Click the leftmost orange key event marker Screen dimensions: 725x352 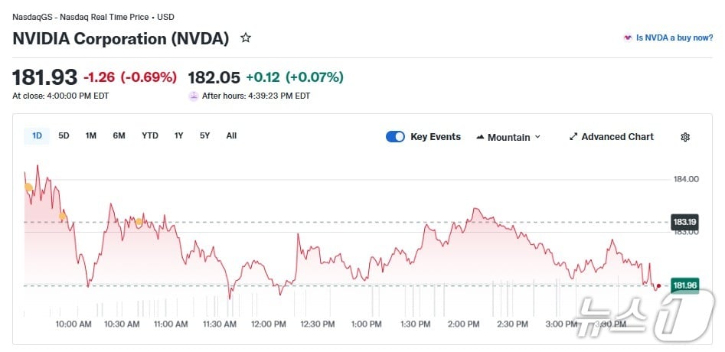click(x=28, y=187)
